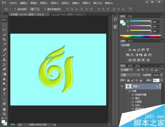
Task: Open the Color panel flyout menu
Action: point(162,16)
